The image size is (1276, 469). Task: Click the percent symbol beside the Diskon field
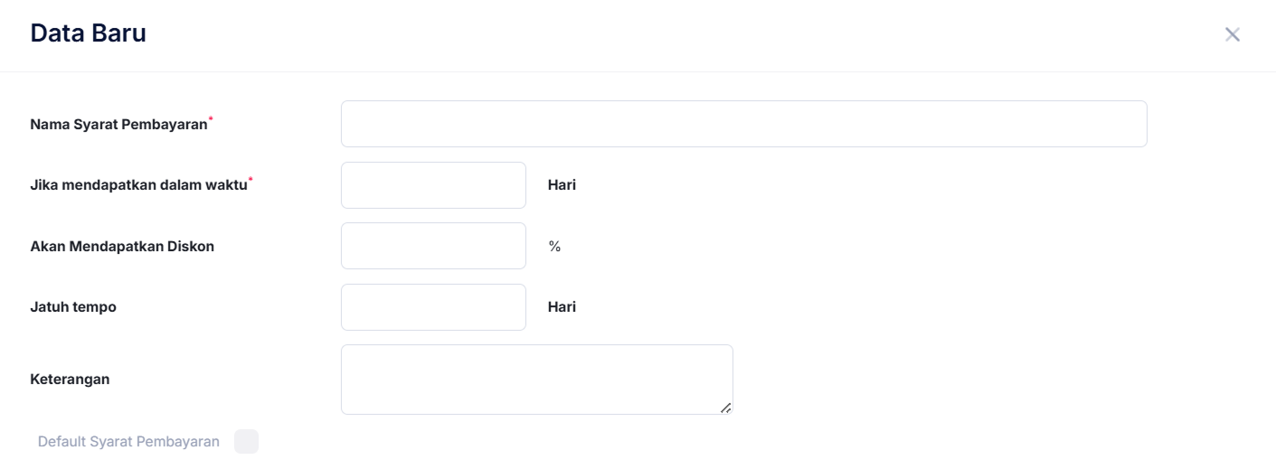(x=554, y=246)
